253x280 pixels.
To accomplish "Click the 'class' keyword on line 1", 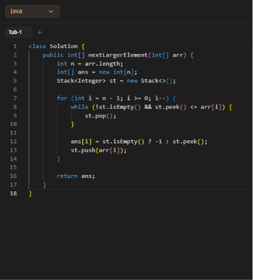I will click(37, 46).
